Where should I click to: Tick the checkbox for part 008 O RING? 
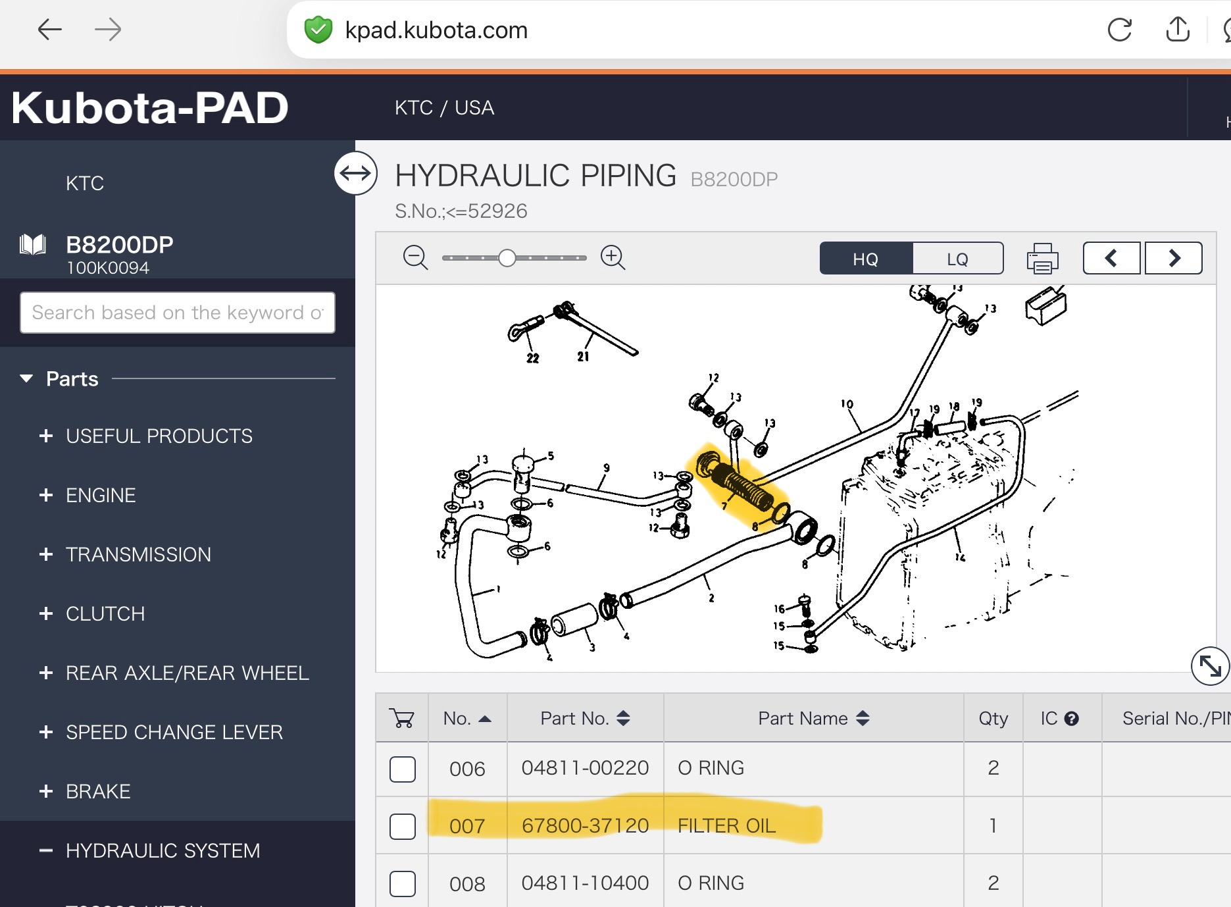tap(403, 883)
